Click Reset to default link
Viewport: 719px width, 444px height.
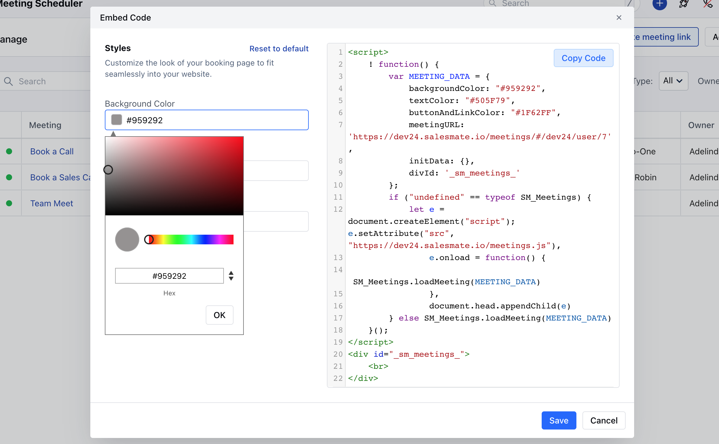pyautogui.click(x=279, y=49)
